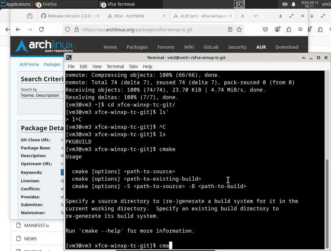Open the Wiki navigation link
Image resolution: width=331 pixels, height=251 pixels.
coord(189,47)
